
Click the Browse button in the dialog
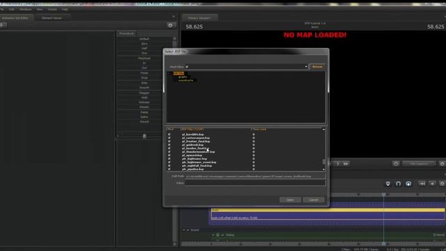pos(318,67)
